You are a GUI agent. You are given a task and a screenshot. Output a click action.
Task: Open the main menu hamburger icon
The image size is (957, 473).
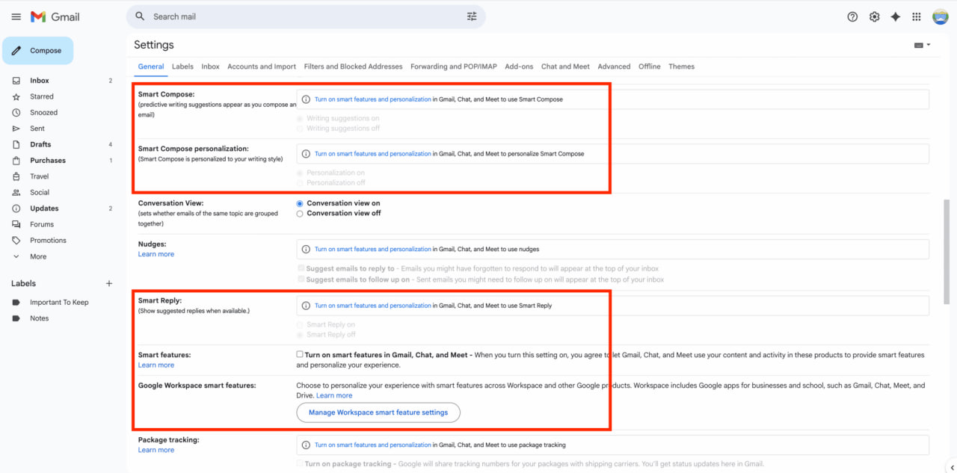16,17
